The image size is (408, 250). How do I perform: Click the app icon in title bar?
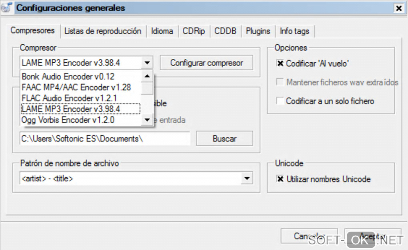(x=6, y=8)
